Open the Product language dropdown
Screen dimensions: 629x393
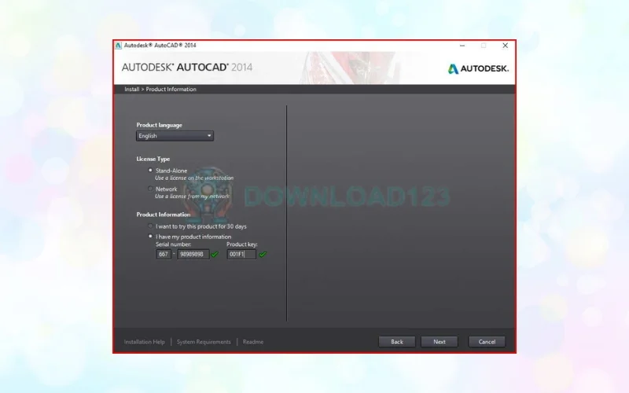coord(175,136)
